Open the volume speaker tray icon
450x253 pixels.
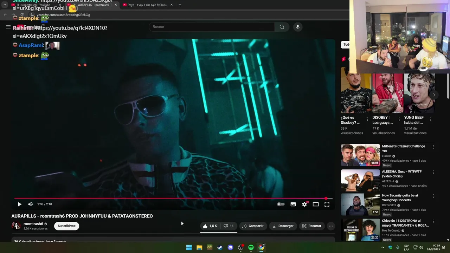[421, 247]
